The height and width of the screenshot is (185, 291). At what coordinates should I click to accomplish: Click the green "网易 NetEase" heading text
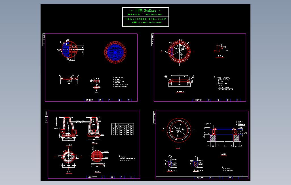[146, 10]
